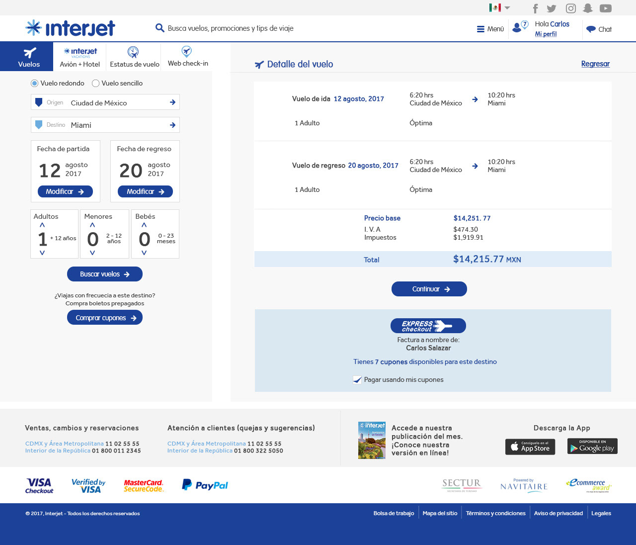Click the Regresar link

coord(595,64)
